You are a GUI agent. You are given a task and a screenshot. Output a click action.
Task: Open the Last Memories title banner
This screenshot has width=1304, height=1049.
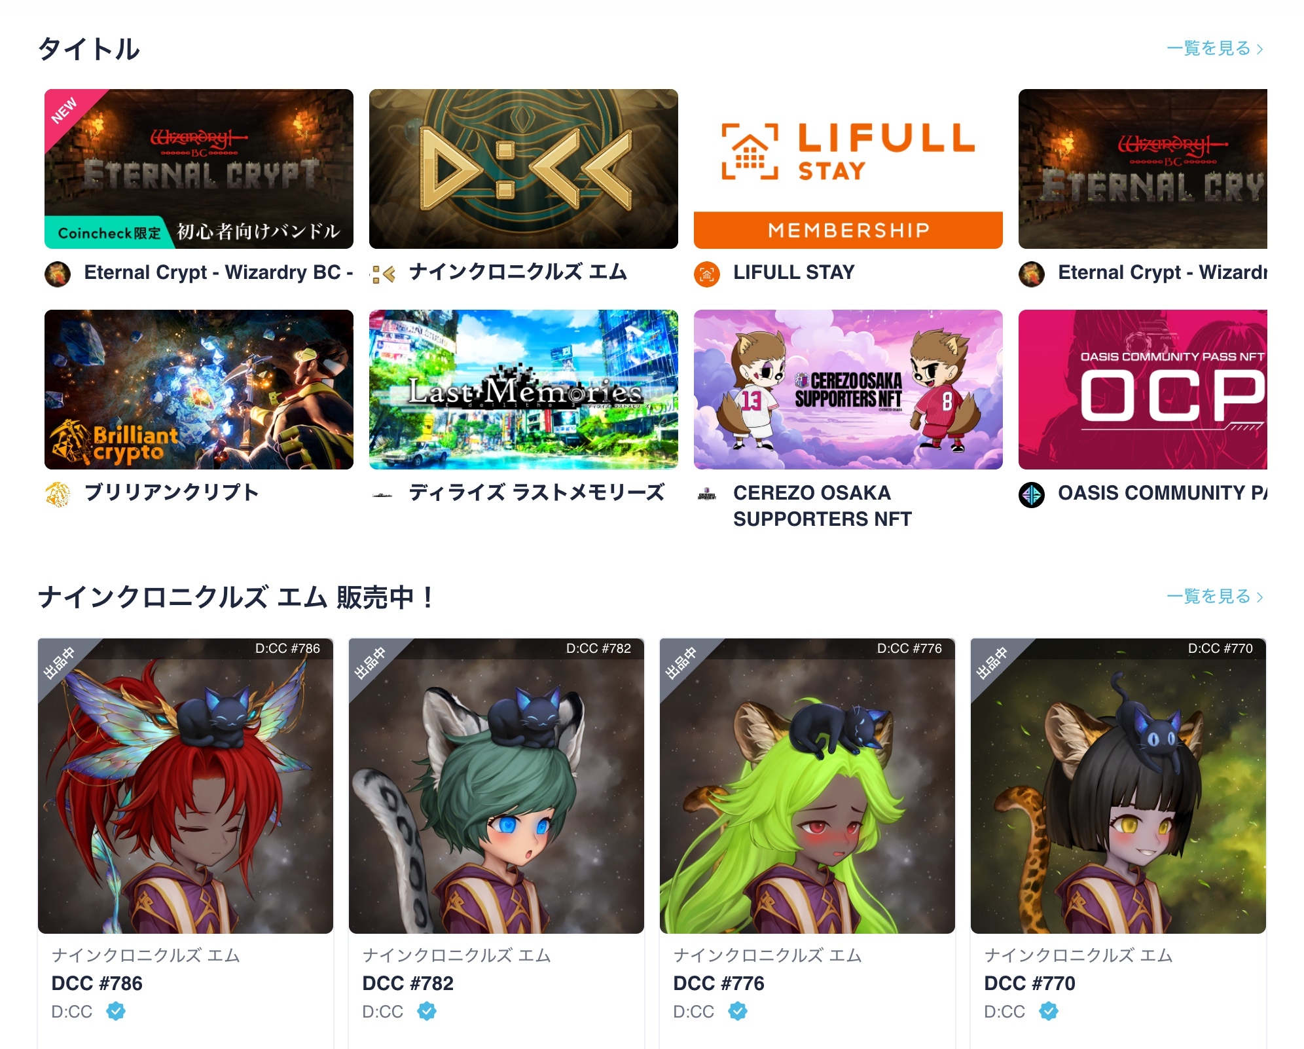pyautogui.click(x=523, y=390)
